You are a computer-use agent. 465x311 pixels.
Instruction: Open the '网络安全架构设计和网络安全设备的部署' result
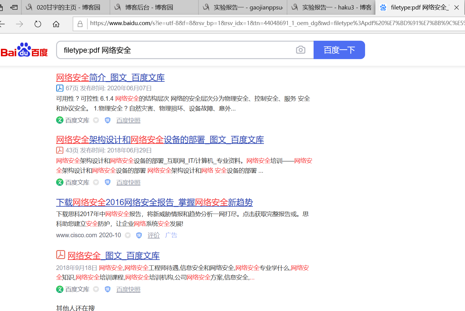160,140
